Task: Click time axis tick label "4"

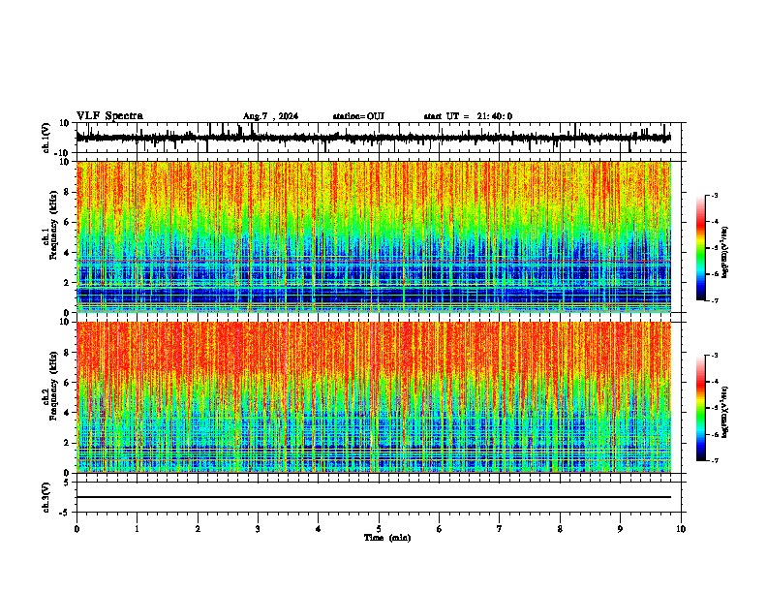Action: click(x=319, y=529)
